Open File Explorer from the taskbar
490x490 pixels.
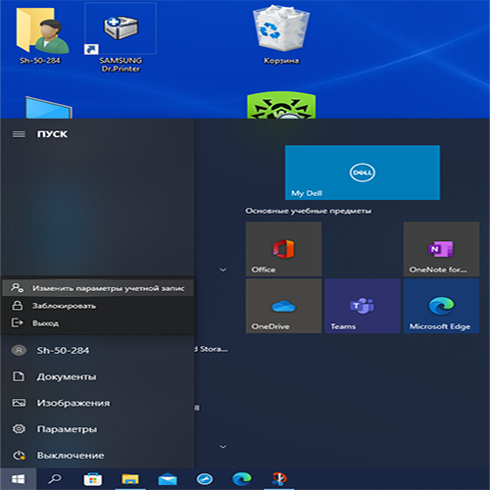130,479
